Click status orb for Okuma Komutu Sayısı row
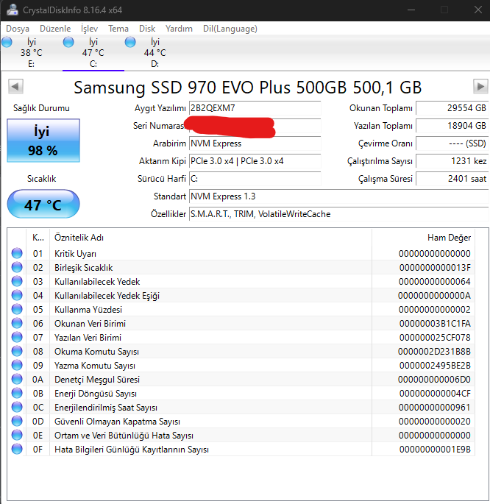This screenshot has width=490, height=504. tap(17, 351)
